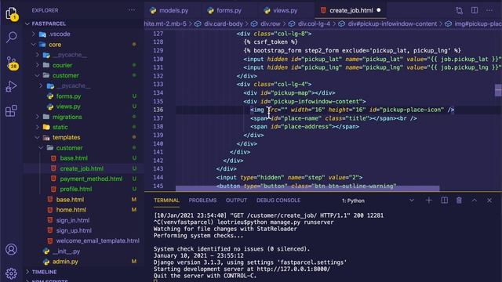Viewport: 502px width, 282px height.
Task: Select the create_job.html editor tab
Action: pyautogui.click(x=351, y=10)
